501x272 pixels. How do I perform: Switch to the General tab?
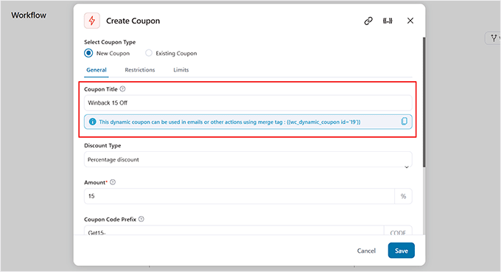click(97, 70)
